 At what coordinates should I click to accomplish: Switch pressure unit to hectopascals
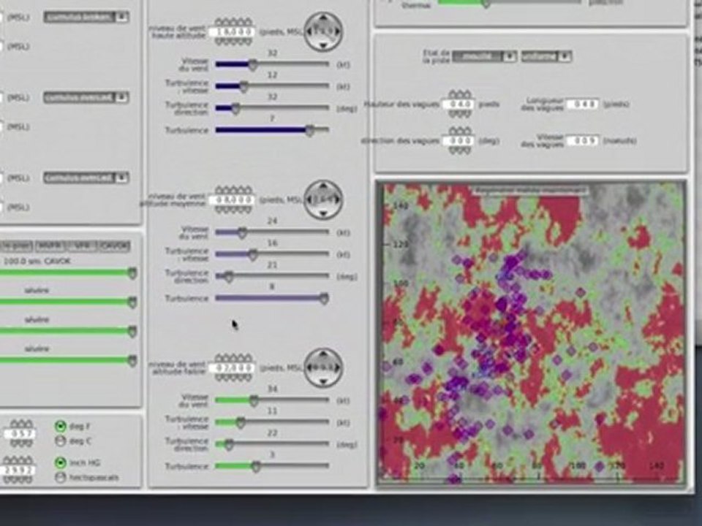pos(60,477)
